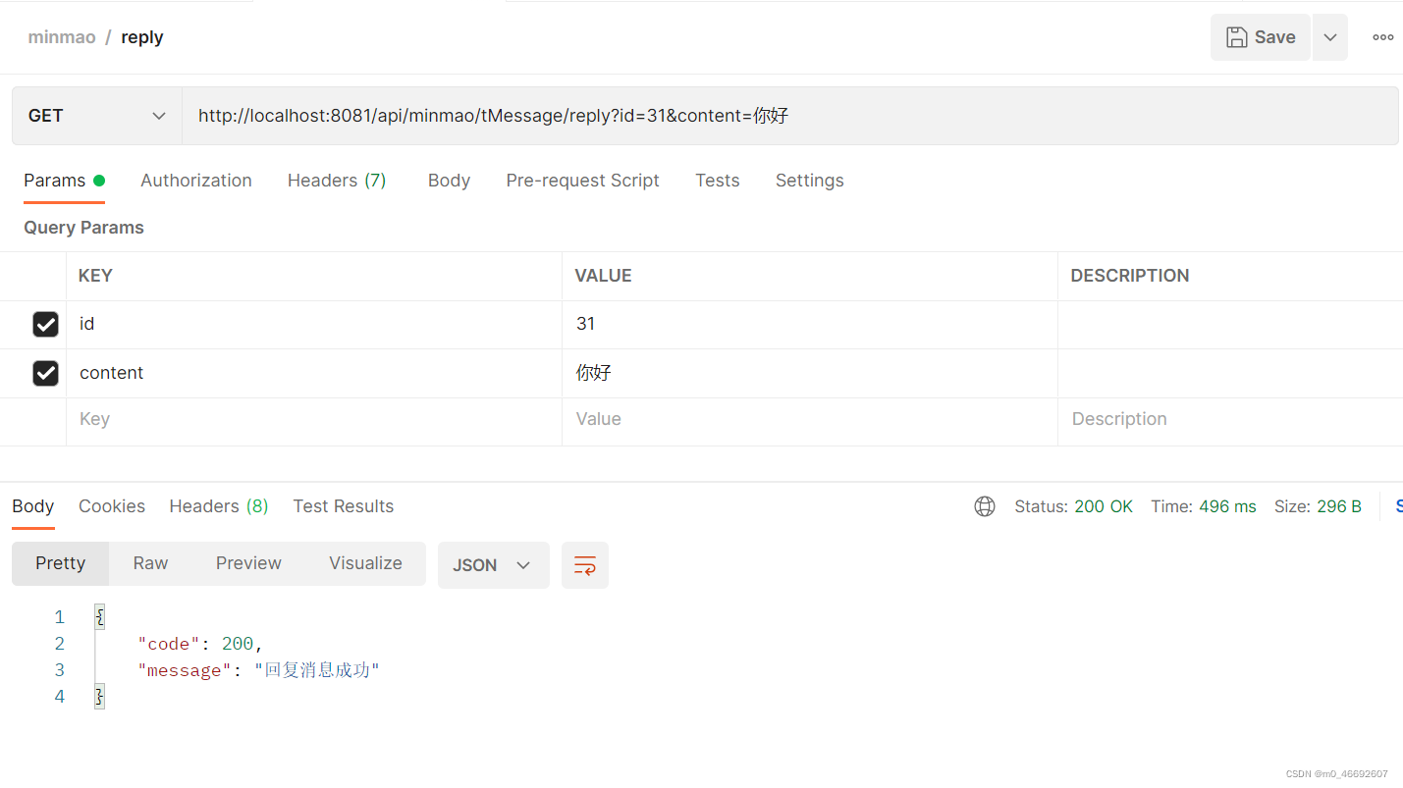Open the three-dot more actions menu
Screen dimensions: 1403x788
click(1383, 37)
